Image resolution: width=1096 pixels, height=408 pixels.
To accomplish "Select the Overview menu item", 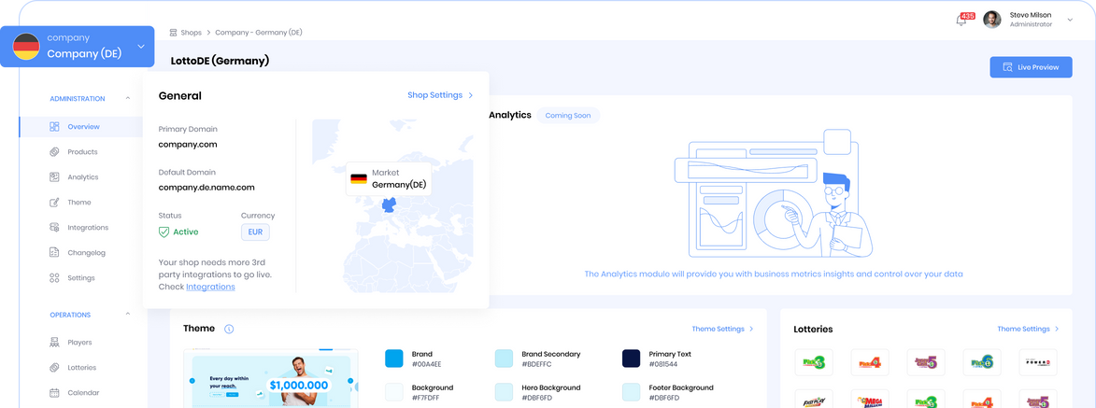I will [x=82, y=127].
